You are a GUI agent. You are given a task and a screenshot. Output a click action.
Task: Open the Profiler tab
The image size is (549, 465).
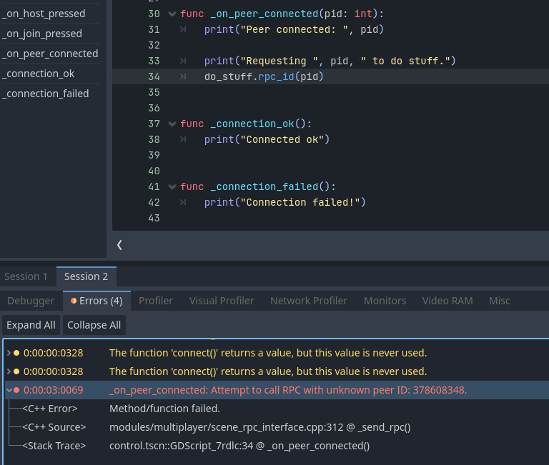[x=156, y=301]
